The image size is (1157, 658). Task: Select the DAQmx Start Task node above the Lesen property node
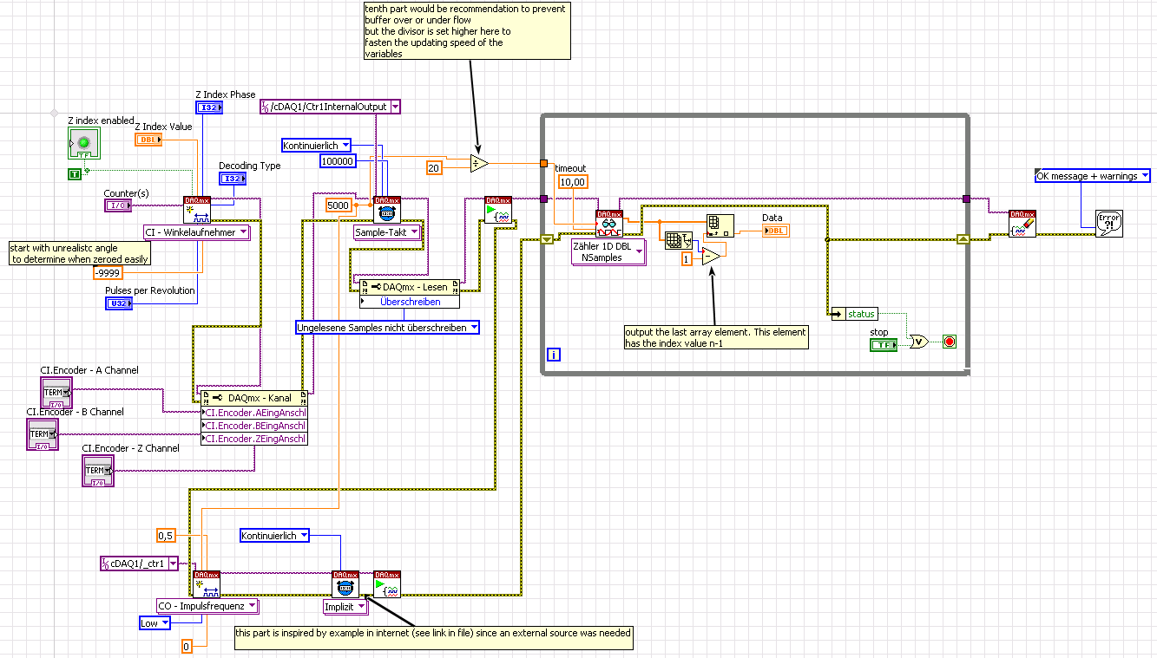[x=498, y=210]
